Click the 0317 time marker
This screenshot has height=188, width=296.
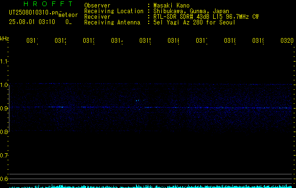click(x=201, y=40)
